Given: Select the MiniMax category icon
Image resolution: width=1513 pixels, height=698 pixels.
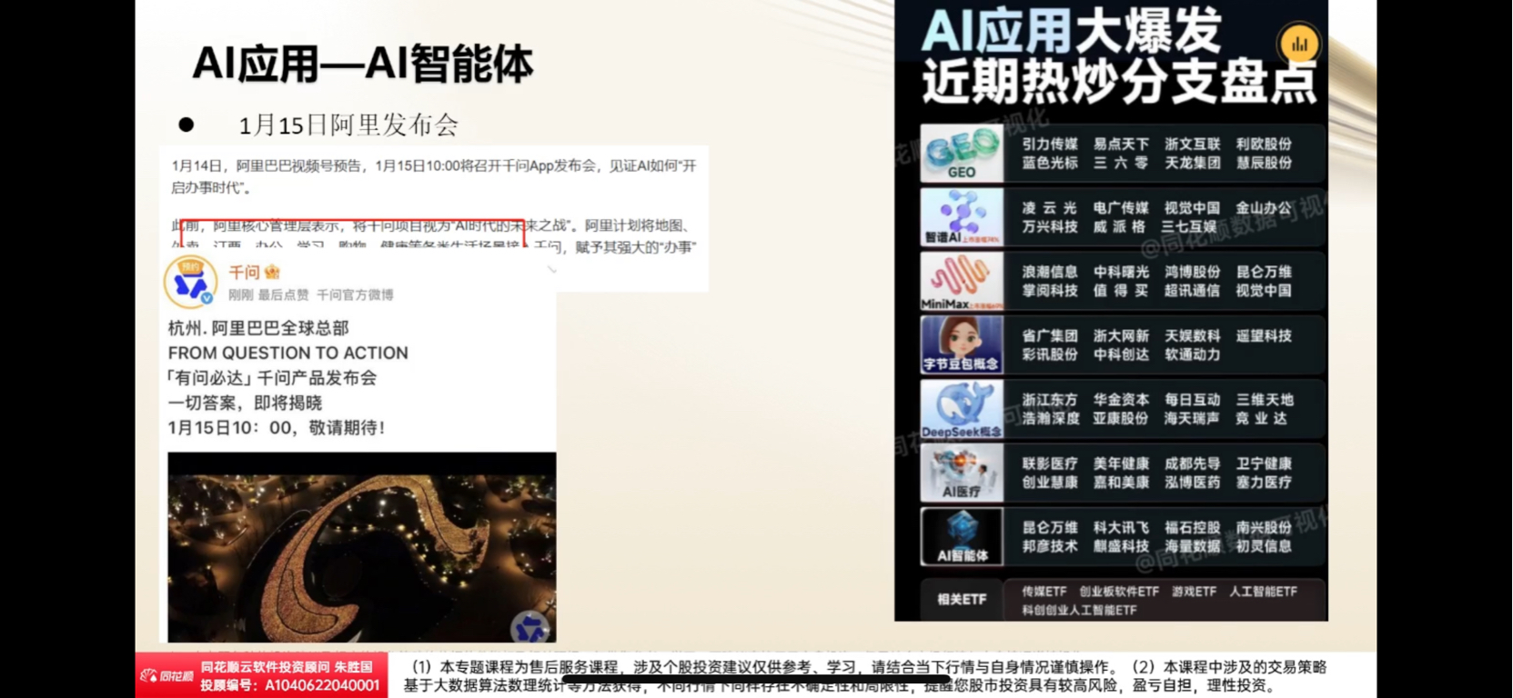Looking at the screenshot, I should pos(962,281).
